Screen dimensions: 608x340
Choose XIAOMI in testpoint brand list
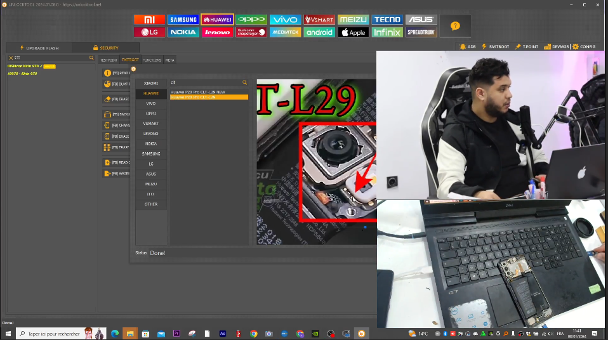click(x=151, y=83)
